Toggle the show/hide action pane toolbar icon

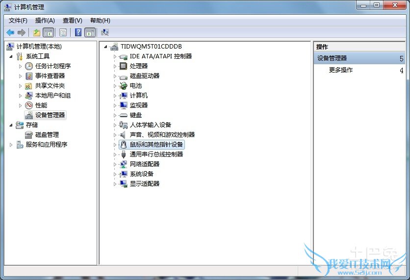click(x=90, y=32)
